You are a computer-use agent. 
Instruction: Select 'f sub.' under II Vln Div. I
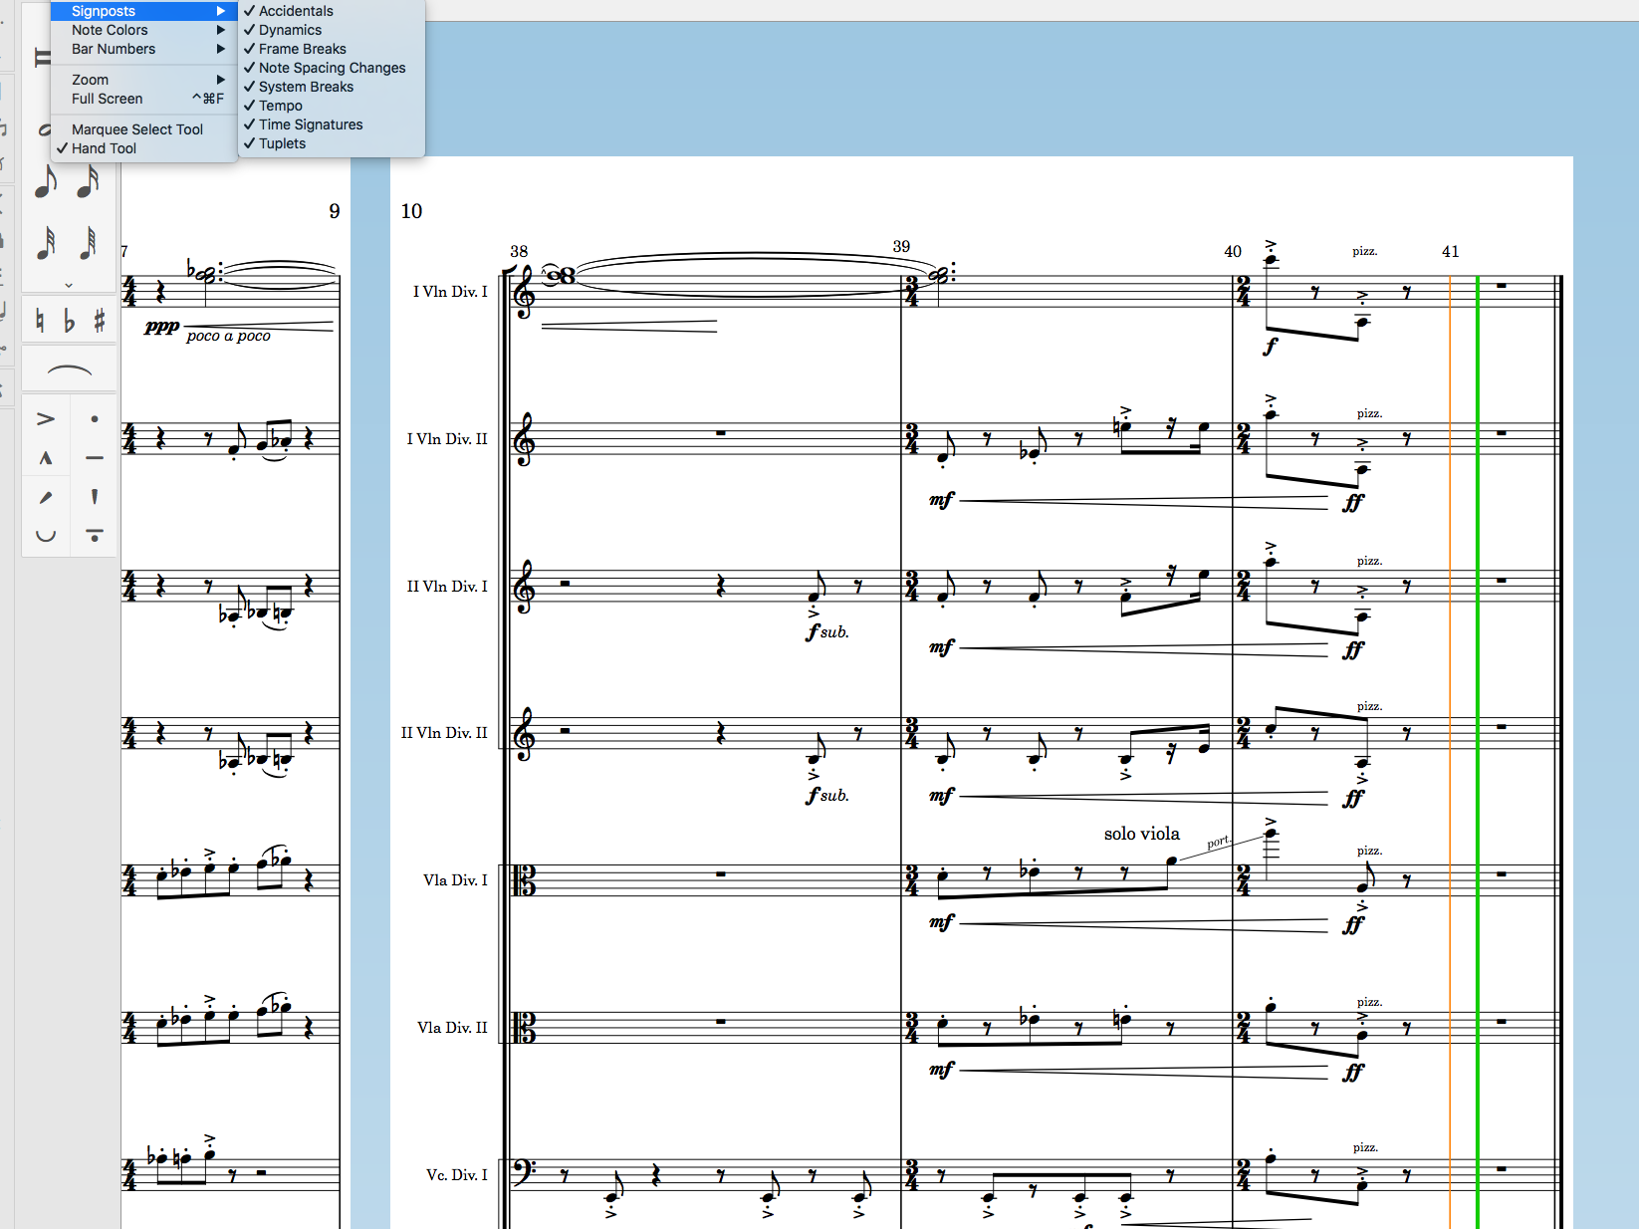click(827, 631)
